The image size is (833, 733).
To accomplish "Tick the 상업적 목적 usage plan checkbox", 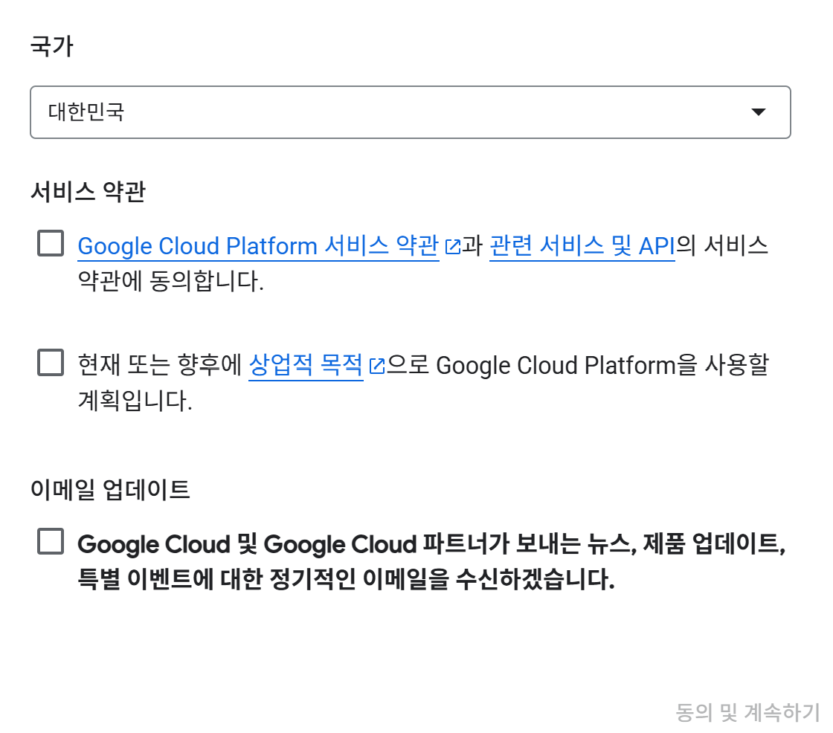I will point(51,362).
